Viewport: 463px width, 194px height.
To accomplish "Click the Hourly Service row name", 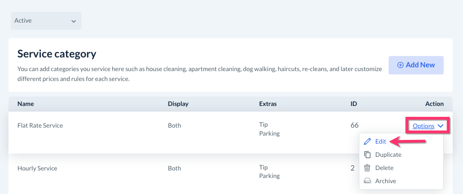I will [x=37, y=168].
